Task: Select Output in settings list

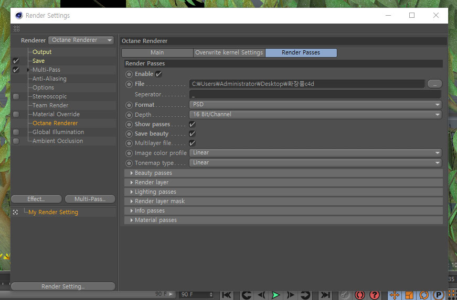Action: pyautogui.click(x=42, y=52)
